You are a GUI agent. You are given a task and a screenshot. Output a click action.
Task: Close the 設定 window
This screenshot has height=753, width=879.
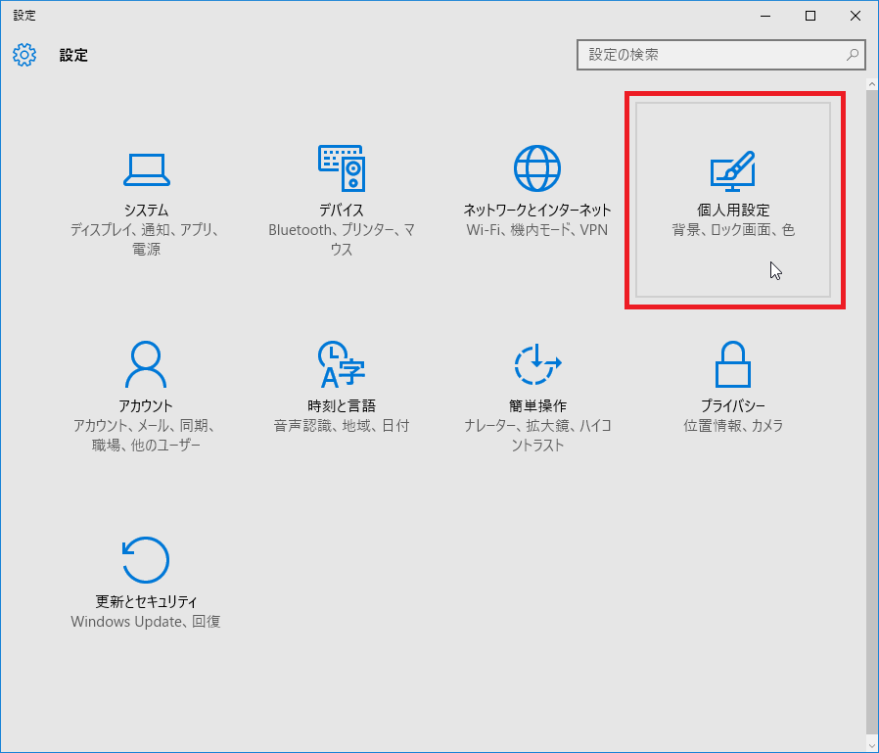(x=856, y=16)
